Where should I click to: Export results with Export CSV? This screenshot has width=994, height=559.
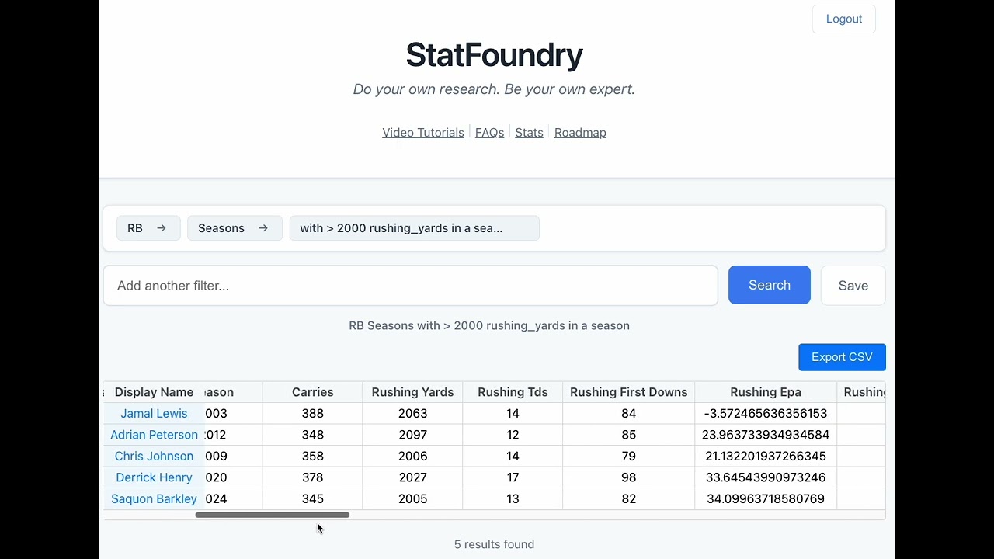842,357
